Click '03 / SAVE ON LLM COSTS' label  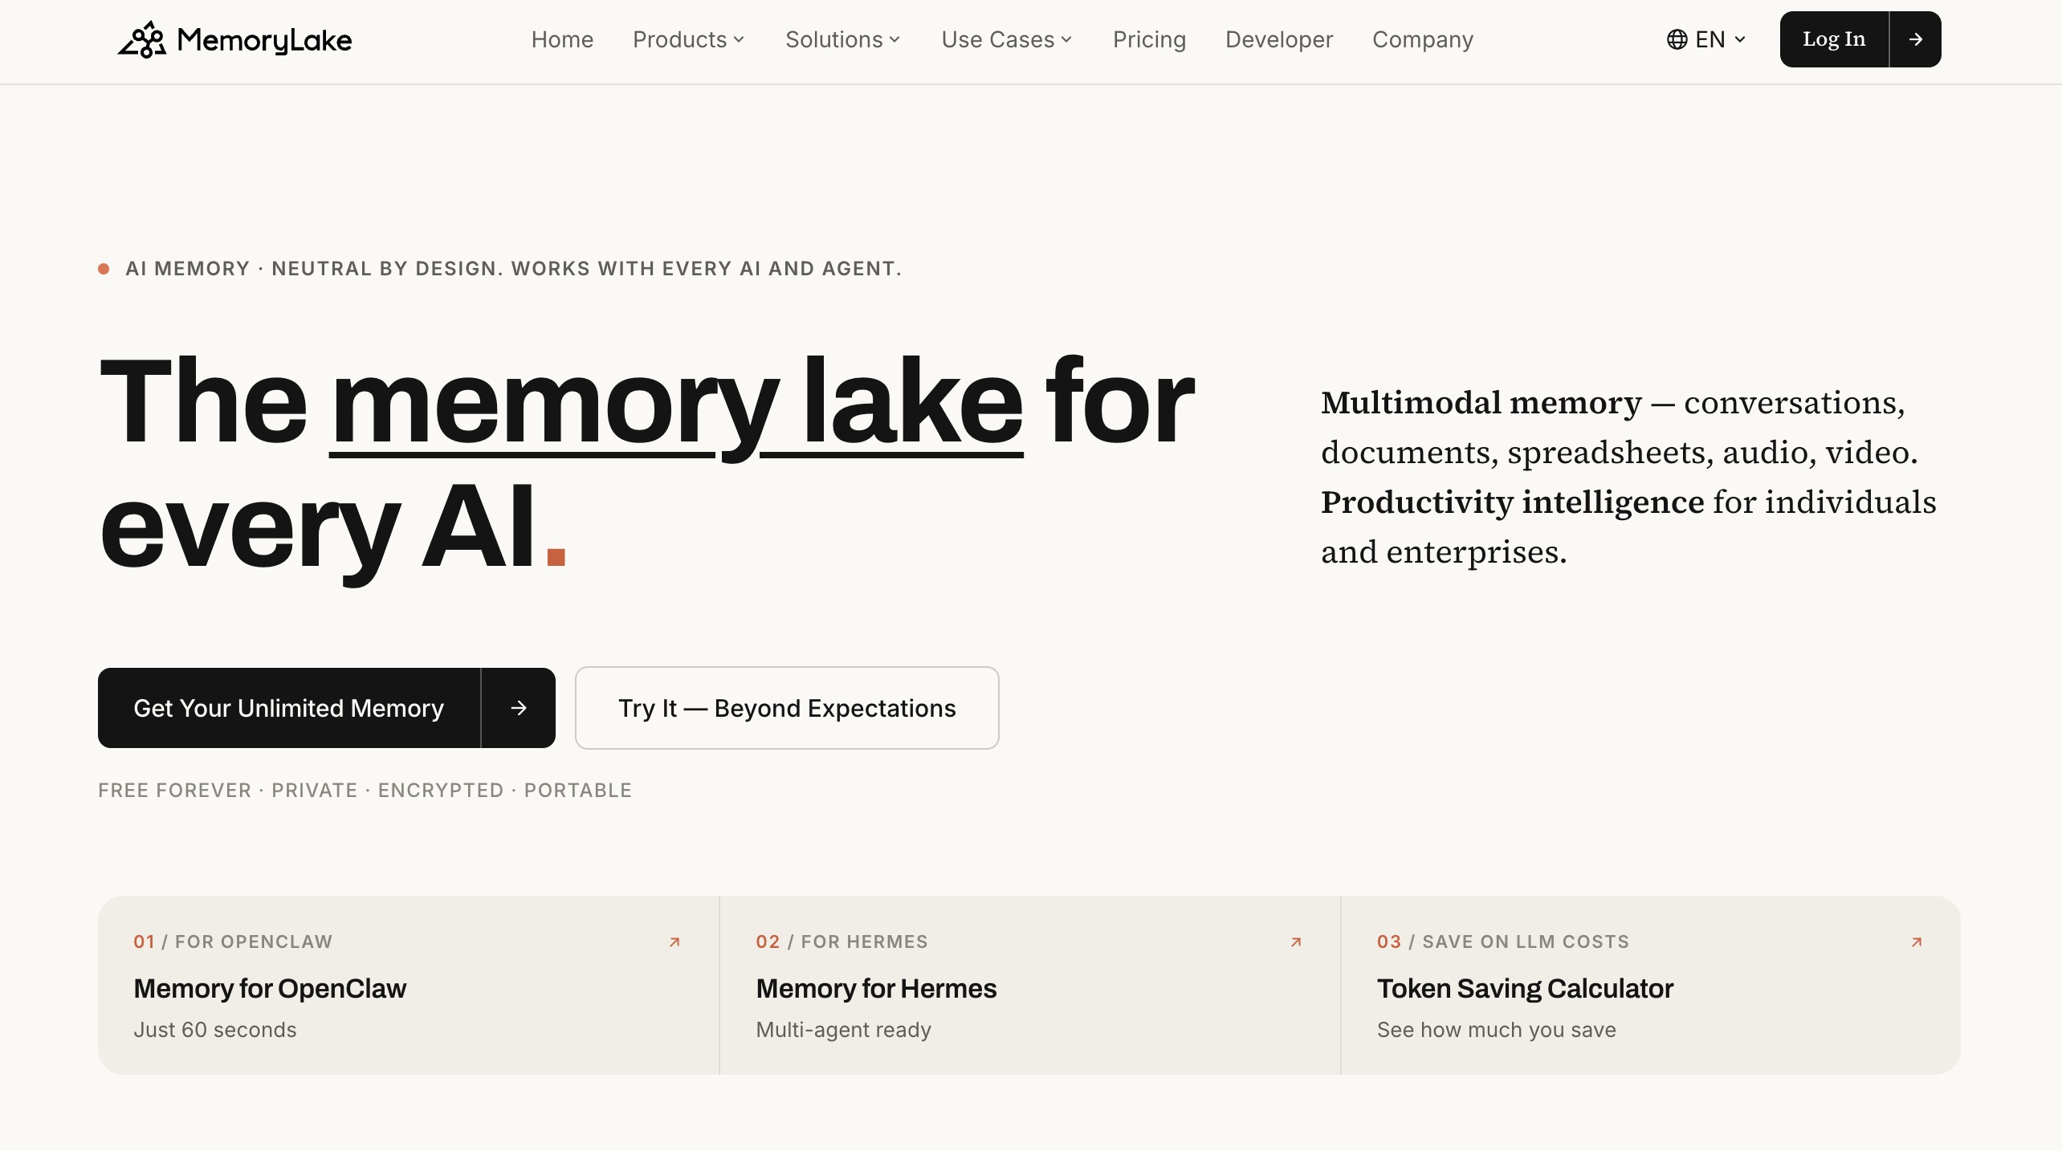[1503, 942]
